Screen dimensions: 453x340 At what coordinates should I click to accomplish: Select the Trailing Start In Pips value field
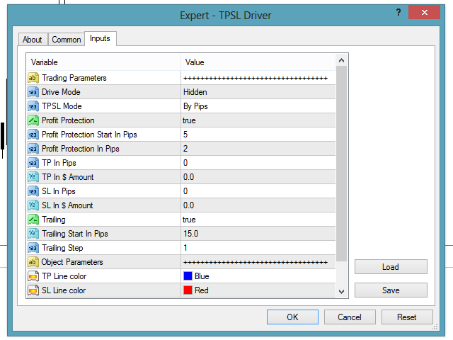256,234
